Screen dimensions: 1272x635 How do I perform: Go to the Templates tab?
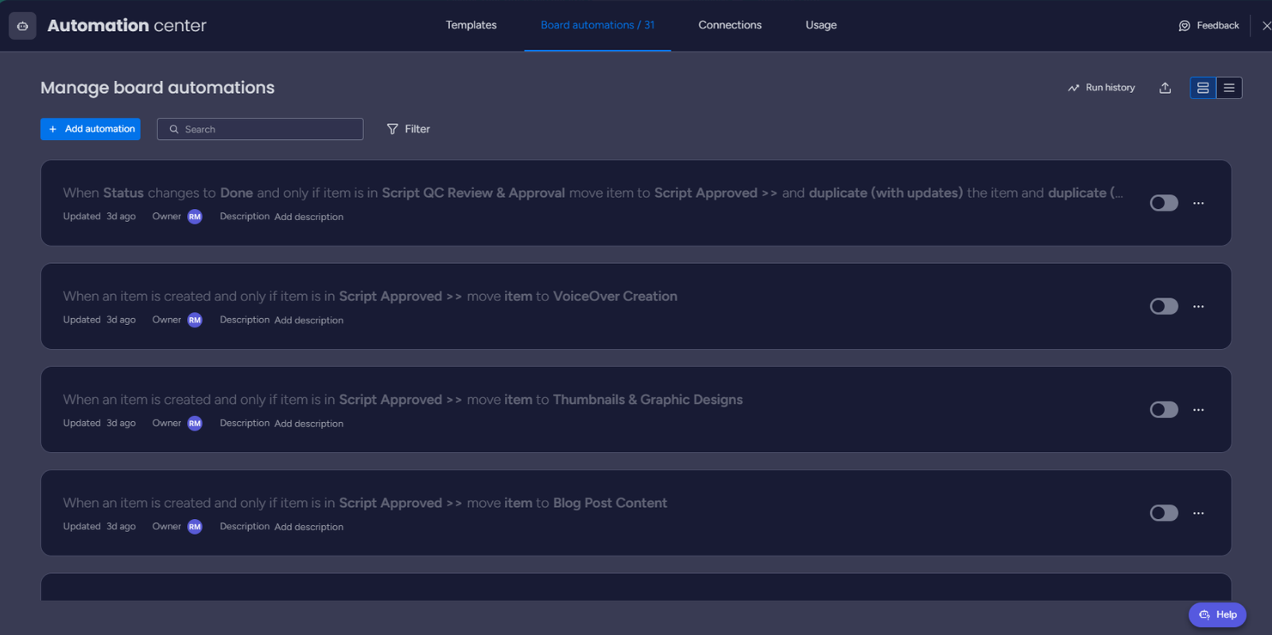[x=471, y=25]
